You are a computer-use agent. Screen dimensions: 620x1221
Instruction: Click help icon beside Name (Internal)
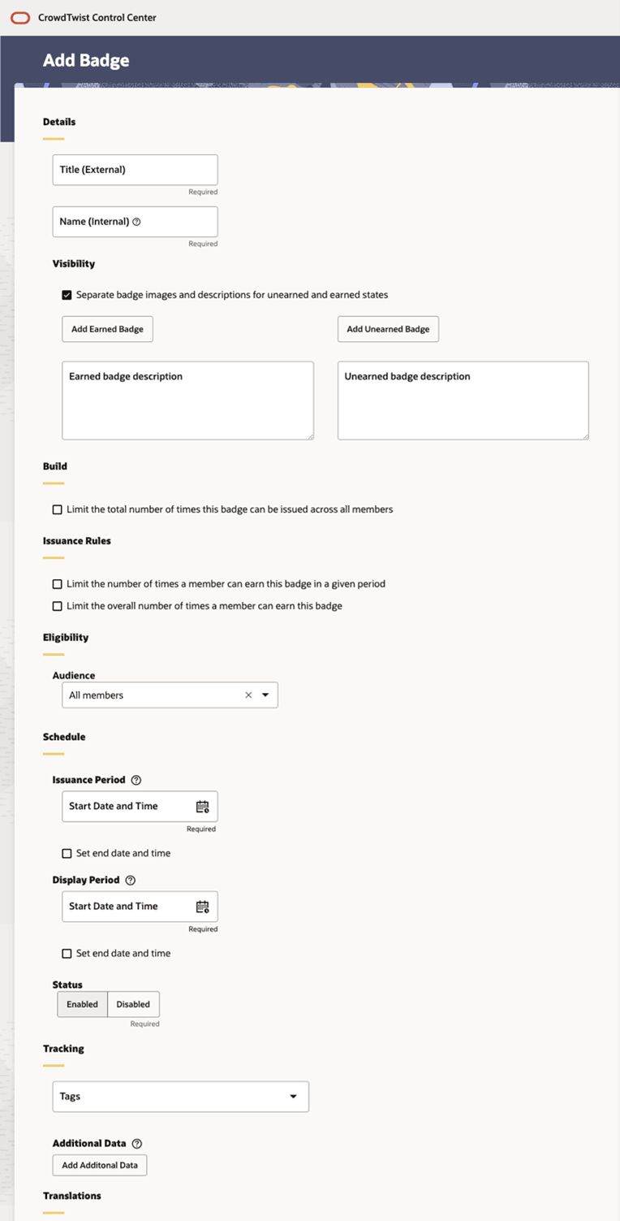click(x=136, y=222)
